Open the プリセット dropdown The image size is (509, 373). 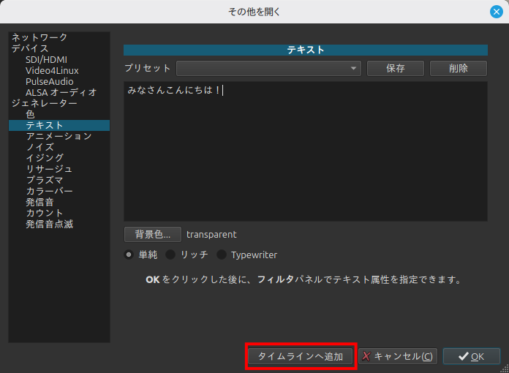pyautogui.click(x=268, y=68)
